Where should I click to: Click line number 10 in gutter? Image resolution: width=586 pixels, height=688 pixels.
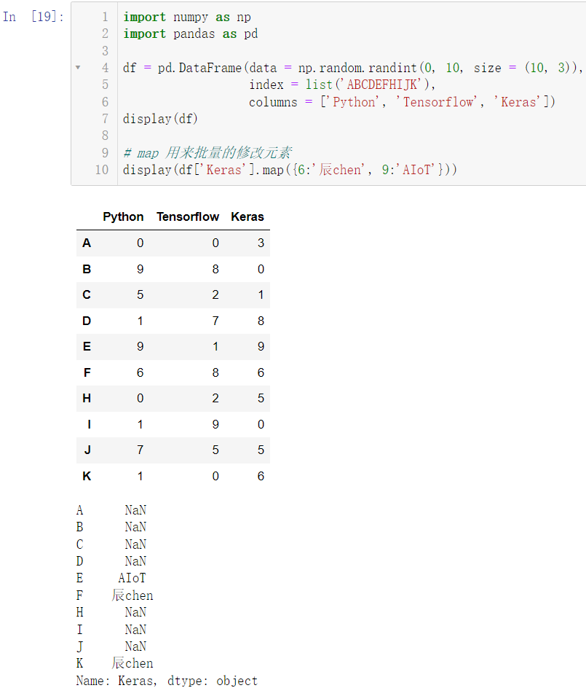[102, 169]
